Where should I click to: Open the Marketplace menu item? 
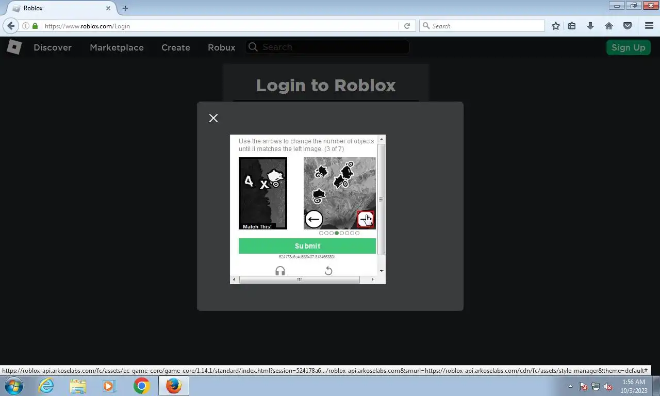pyautogui.click(x=117, y=47)
